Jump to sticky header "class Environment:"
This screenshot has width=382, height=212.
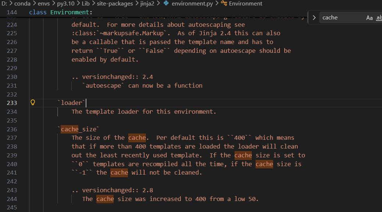tap(61, 12)
